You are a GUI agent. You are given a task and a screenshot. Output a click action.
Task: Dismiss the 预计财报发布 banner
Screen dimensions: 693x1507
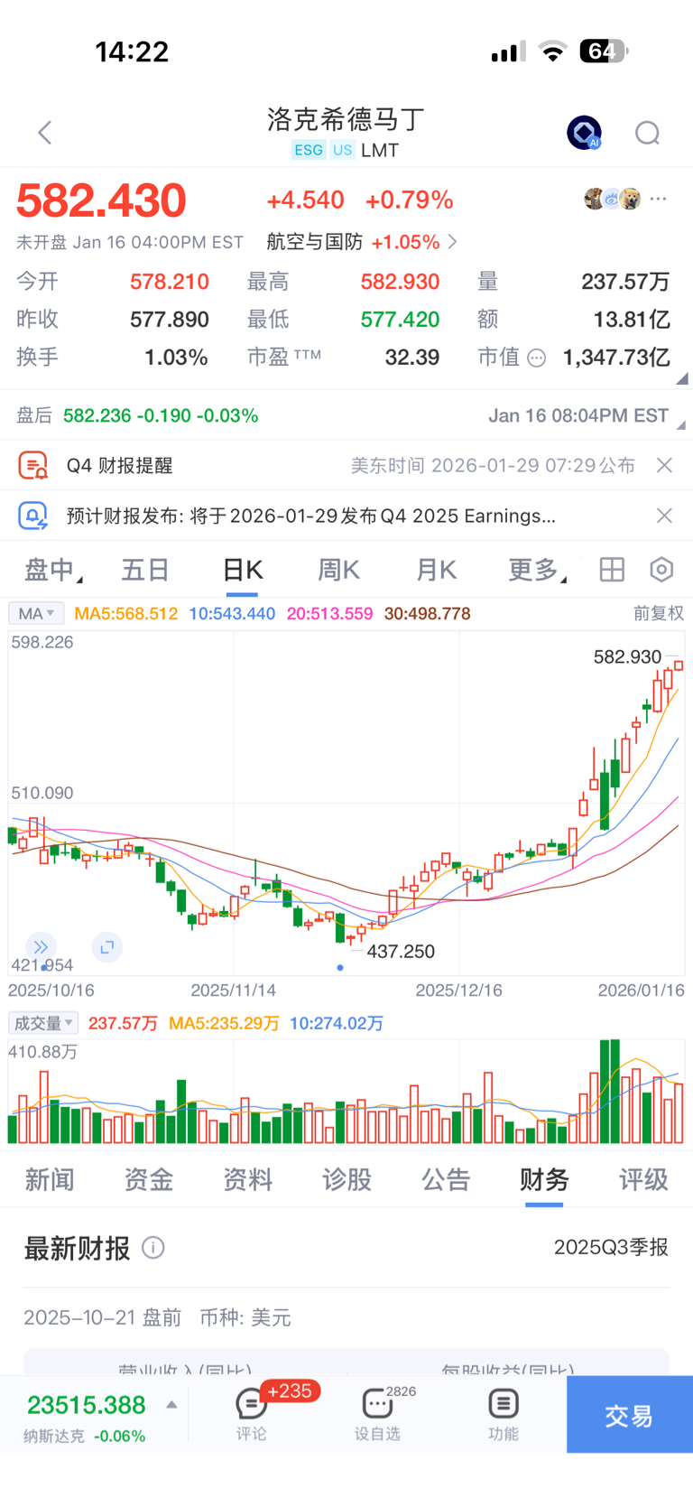pos(664,516)
